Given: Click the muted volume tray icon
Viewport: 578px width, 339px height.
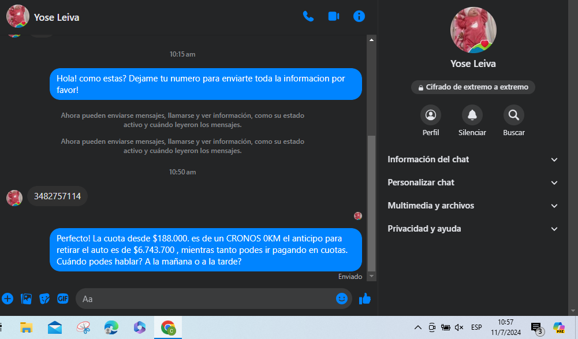Looking at the screenshot, I should click(x=459, y=327).
